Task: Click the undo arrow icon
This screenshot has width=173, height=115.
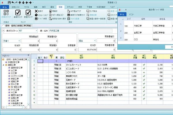Action: [13, 3]
